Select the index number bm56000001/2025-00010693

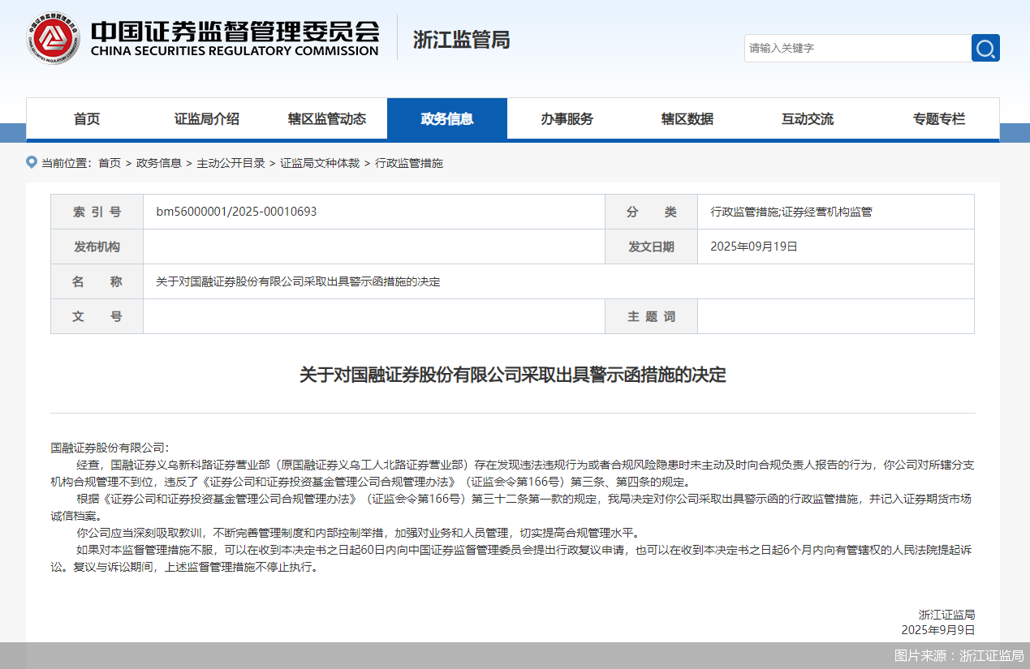[x=235, y=211]
